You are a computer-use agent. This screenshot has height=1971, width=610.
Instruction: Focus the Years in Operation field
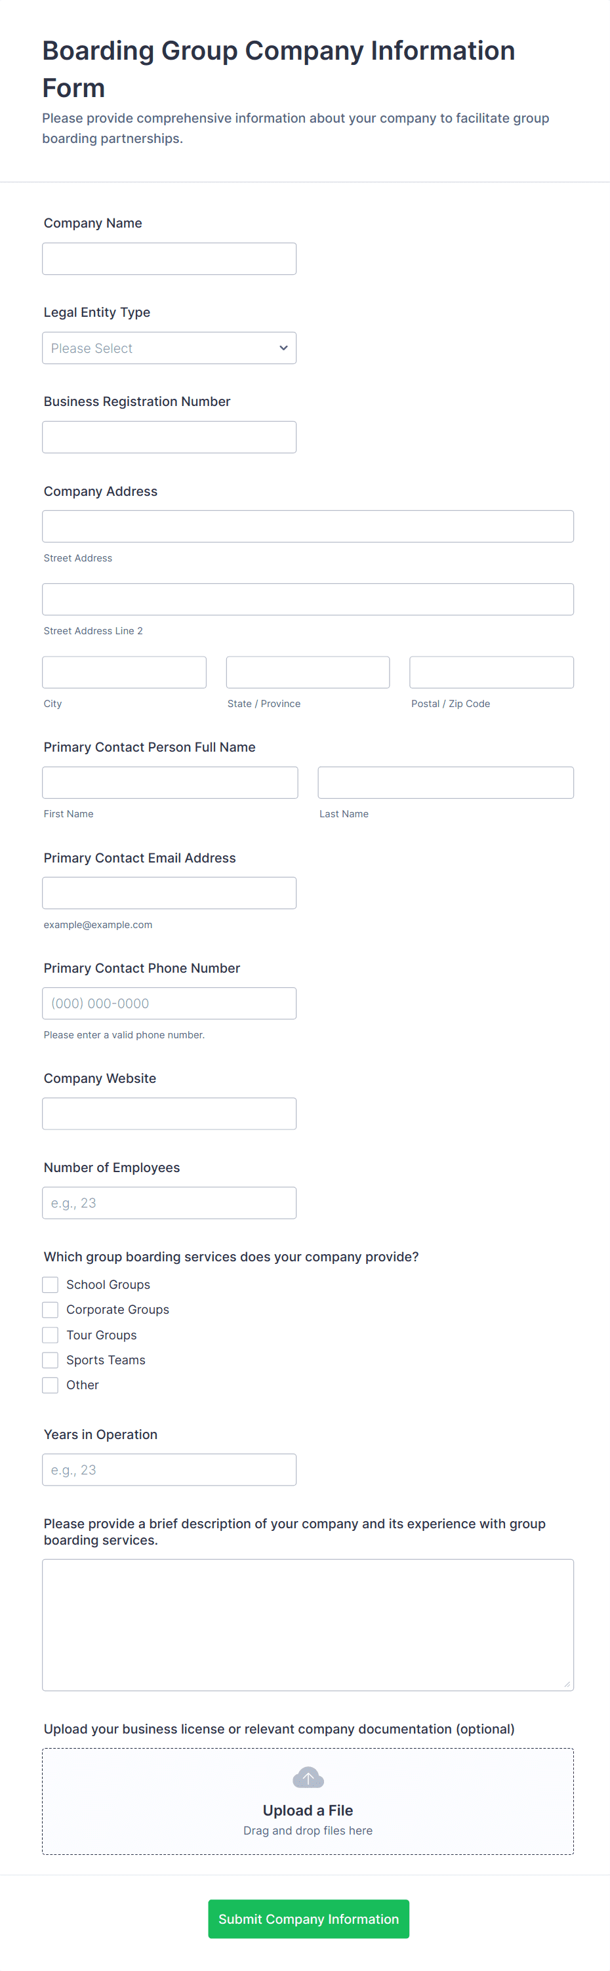click(x=169, y=1470)
